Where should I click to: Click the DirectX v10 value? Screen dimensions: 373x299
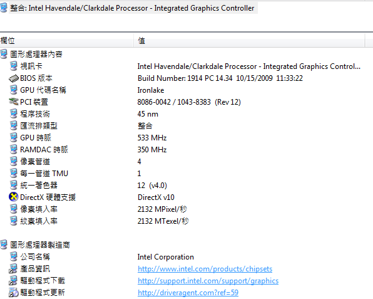point(156,197)
